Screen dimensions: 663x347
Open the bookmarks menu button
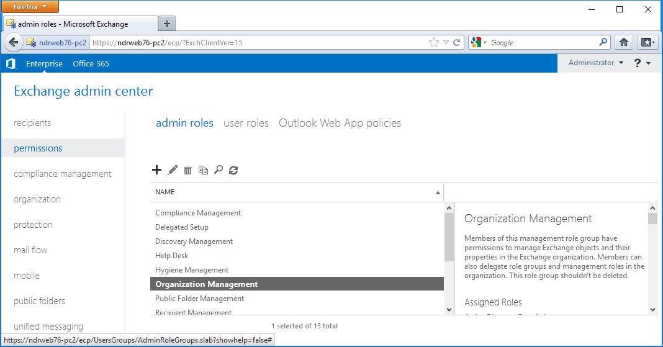647,42
